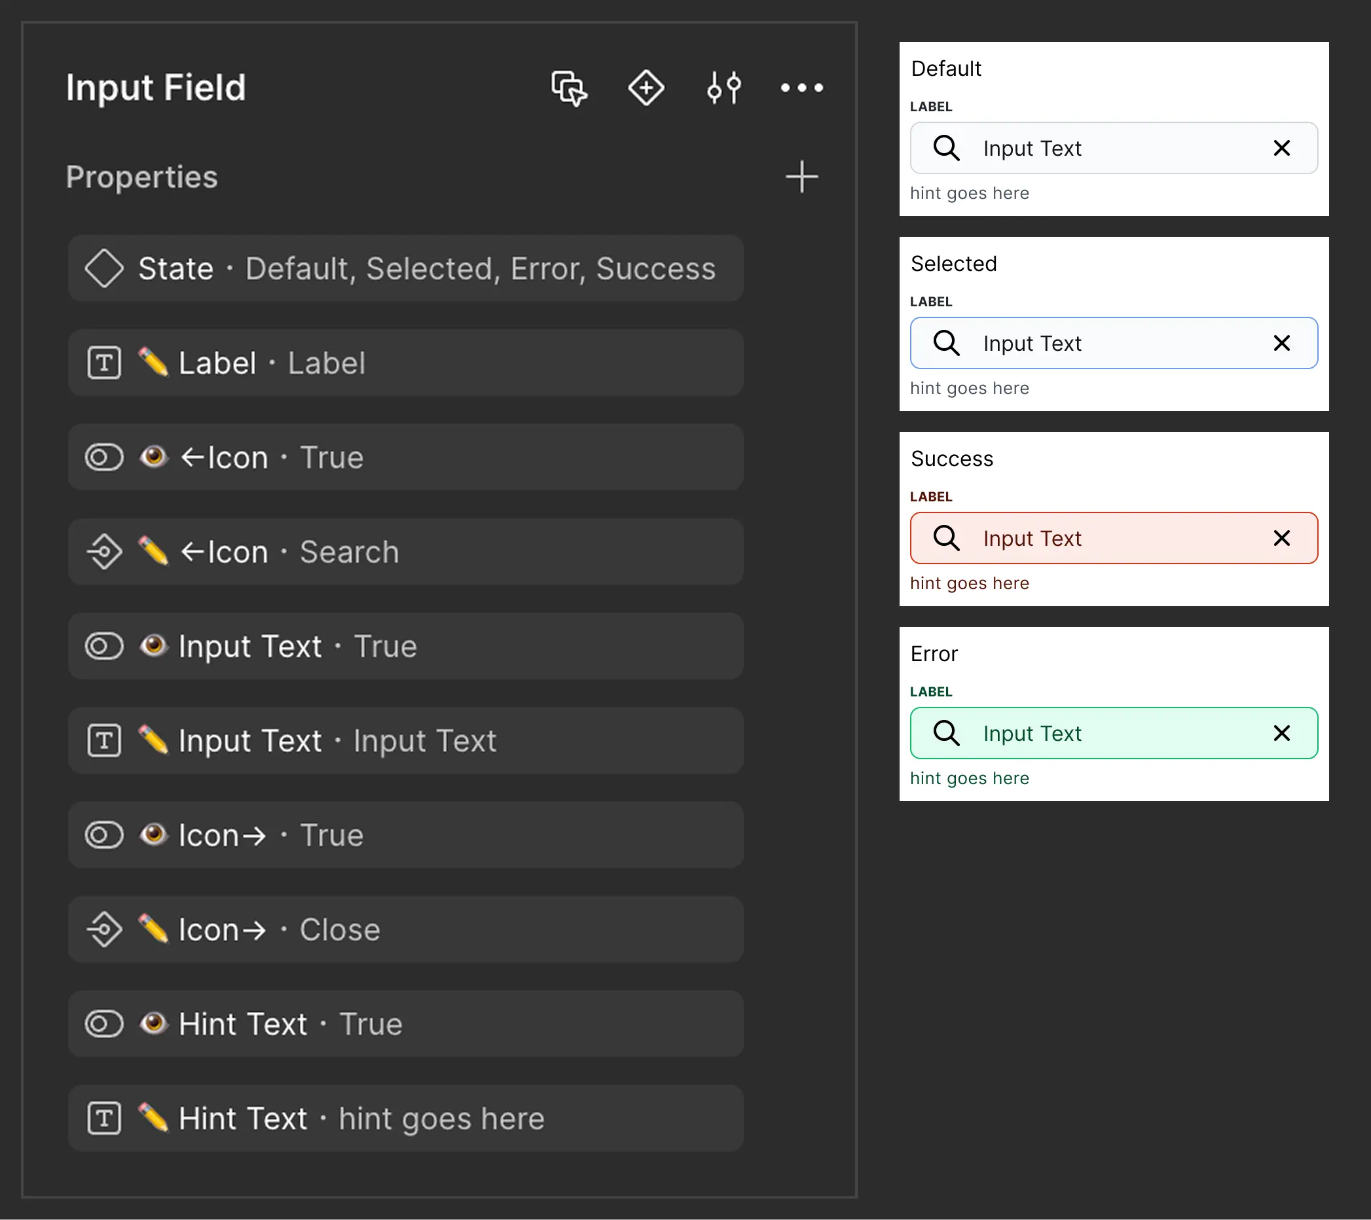Toggle the Icon→ boolean set to True
The image size is (1371, 1220).
(x=104, y=835)
